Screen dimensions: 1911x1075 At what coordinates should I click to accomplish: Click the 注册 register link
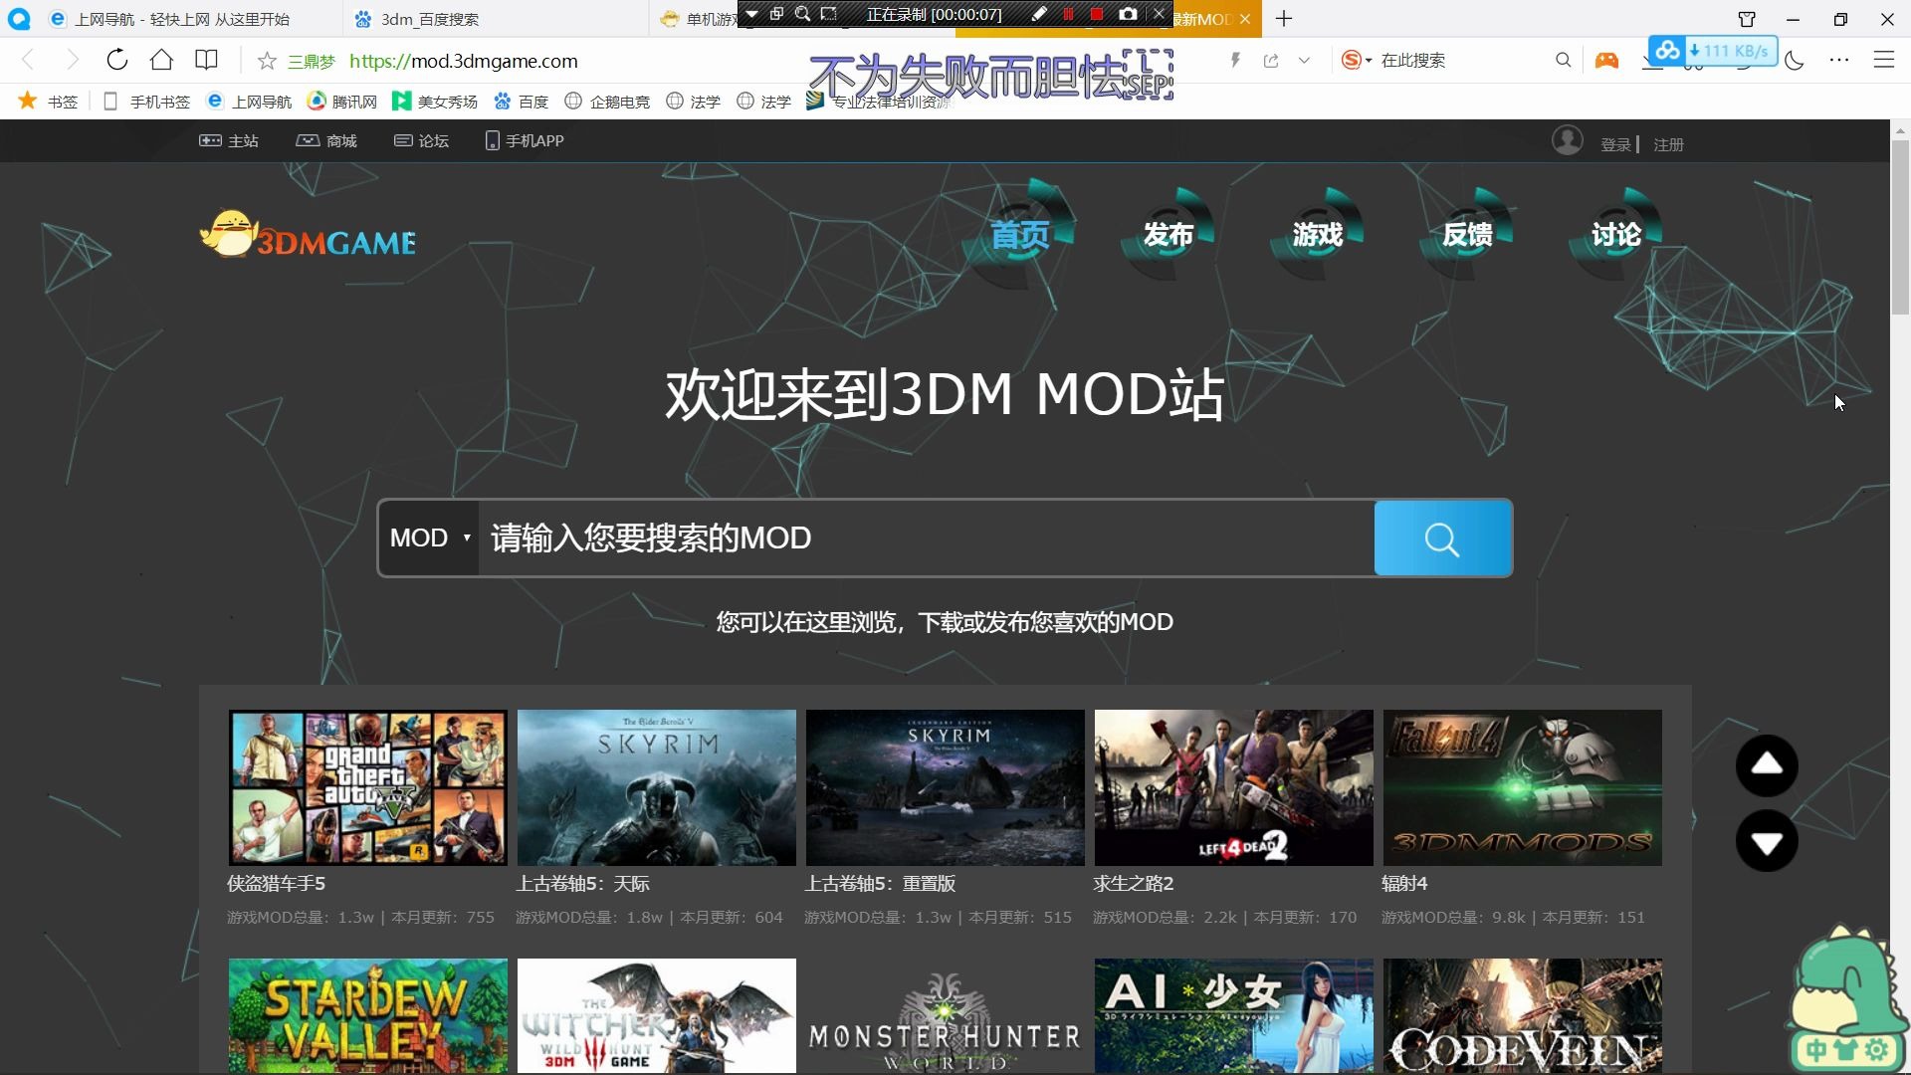coord(1668,145)
